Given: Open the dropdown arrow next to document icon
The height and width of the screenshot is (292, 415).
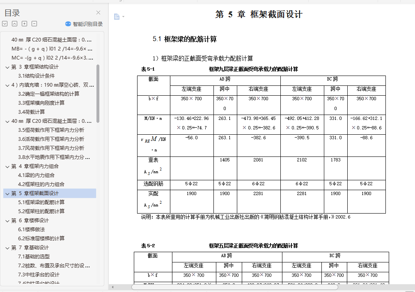Looking at the screenshot, I should click(123, 17).
